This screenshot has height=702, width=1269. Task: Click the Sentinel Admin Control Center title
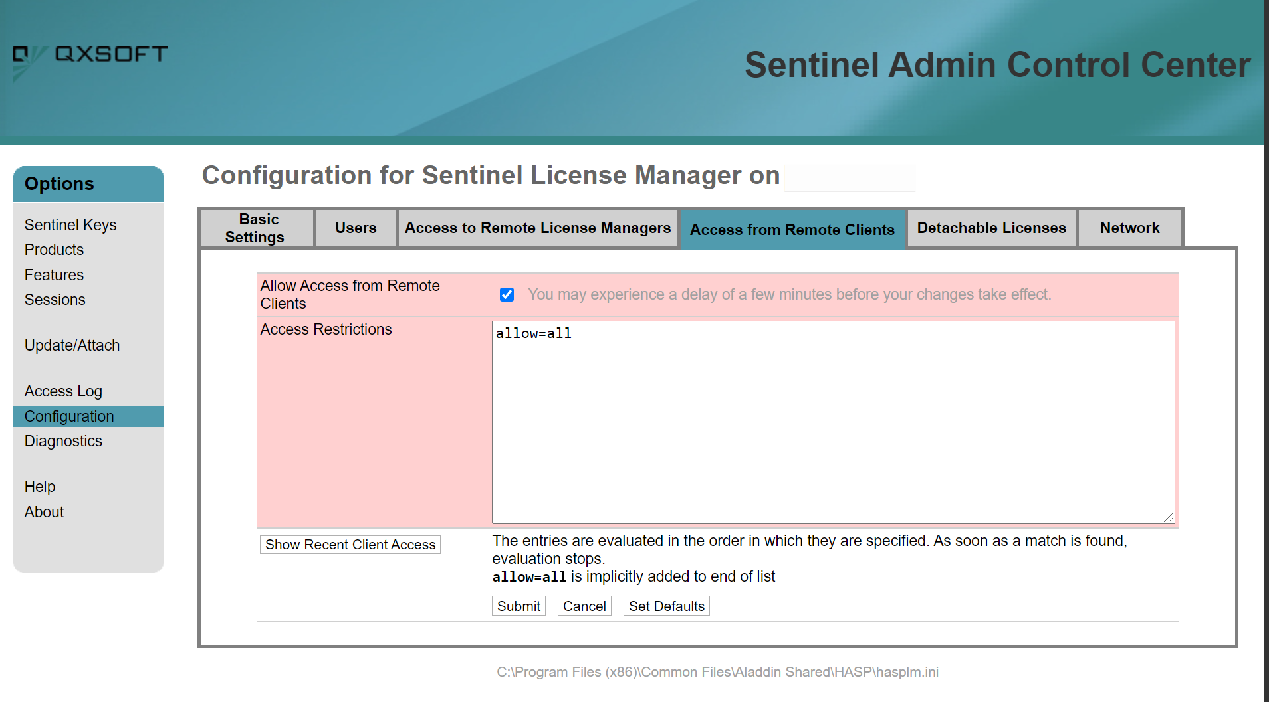pyautogui.click(x=997, y=65)
